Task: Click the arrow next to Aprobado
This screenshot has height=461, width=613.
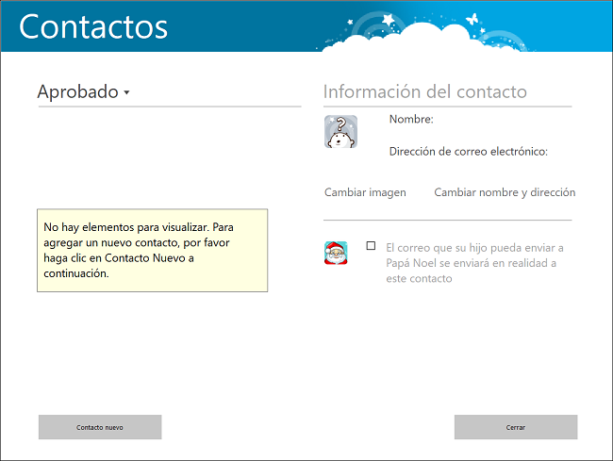Action: (x=126, y=93)
